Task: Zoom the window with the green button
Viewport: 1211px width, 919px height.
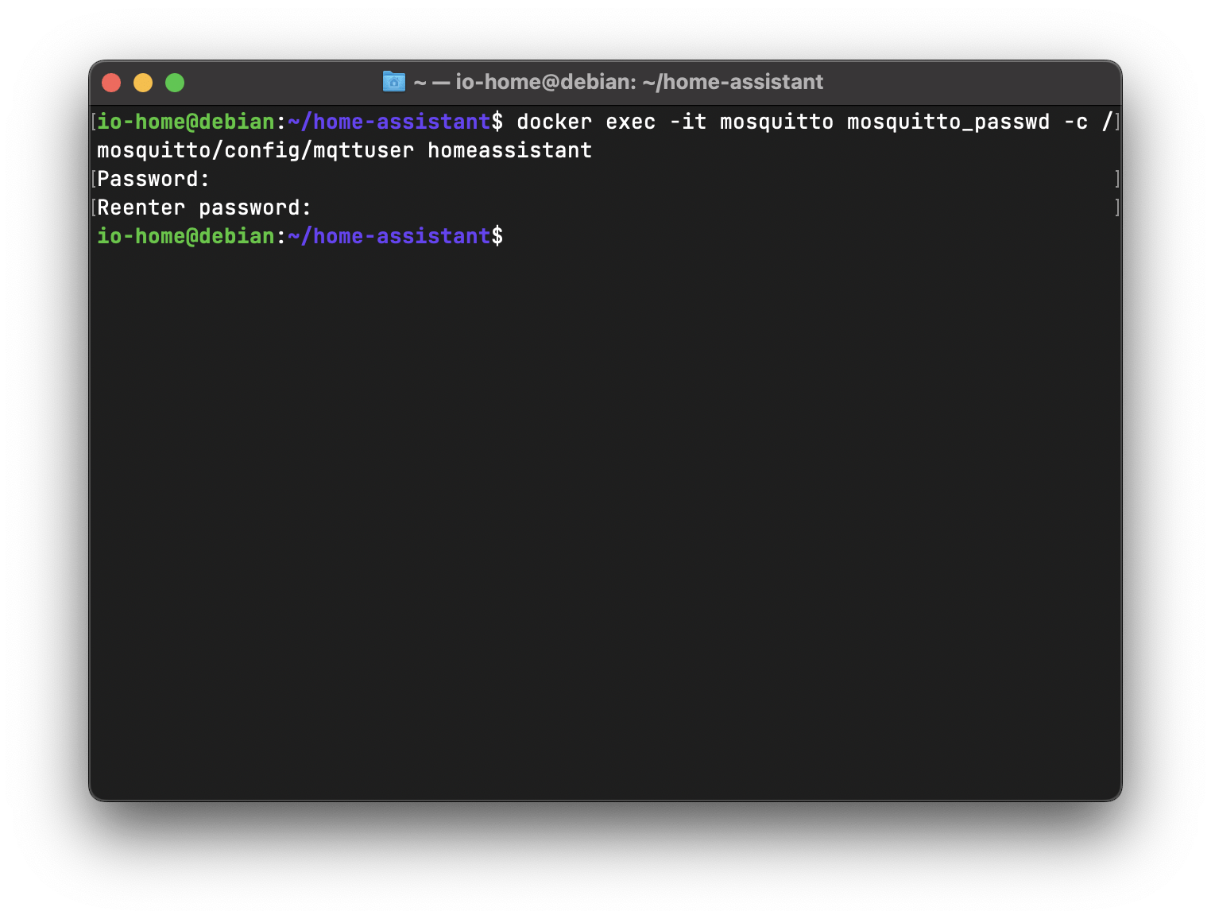Action: 175,83
